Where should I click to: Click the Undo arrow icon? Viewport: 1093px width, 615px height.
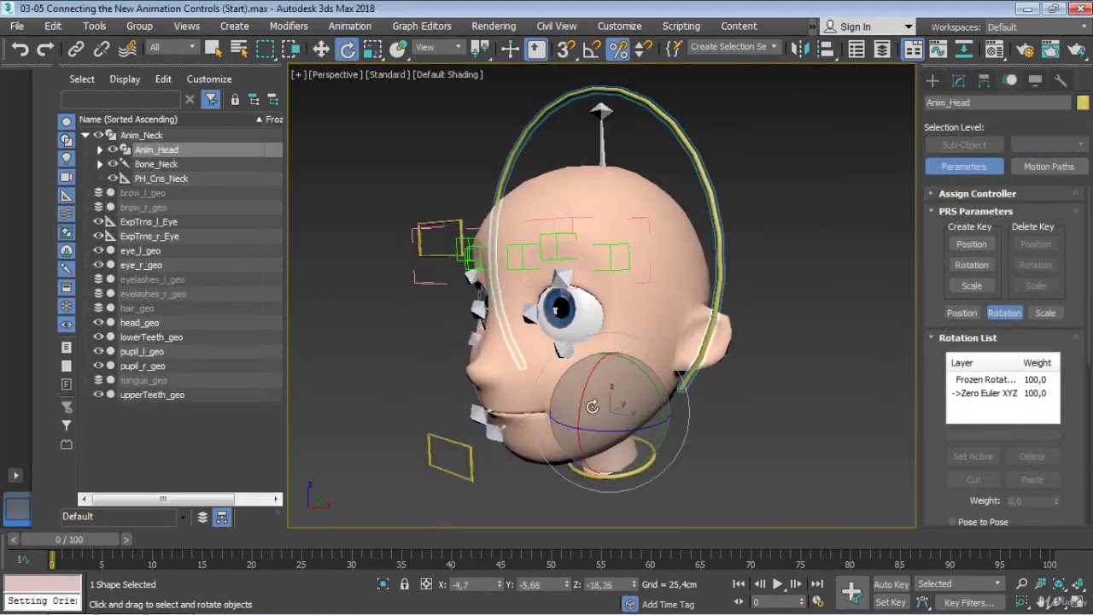coord(20,50)
